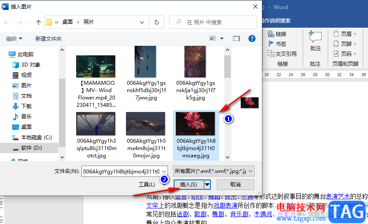Click the 取消 button
The height and width of the screenshot is (224, 368).
tap(236, 185)
